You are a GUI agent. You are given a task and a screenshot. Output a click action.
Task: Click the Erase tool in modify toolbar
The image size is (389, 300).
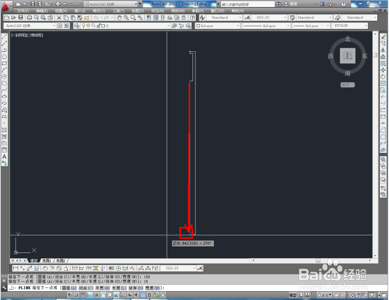(383, 37)
